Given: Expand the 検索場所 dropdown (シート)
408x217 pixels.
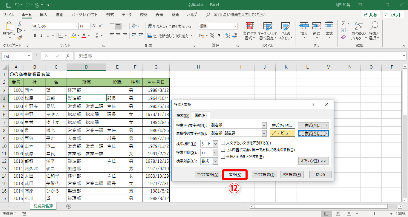Looking at the screenshot, I should click(x=216, y=144).
